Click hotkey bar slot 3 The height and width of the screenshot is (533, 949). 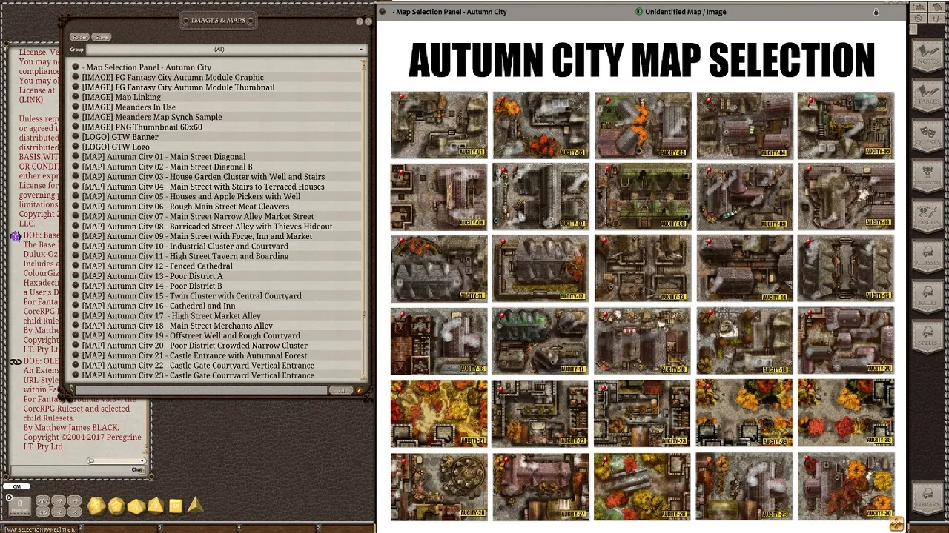coord(198,529)
